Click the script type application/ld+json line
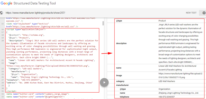The width and height of the screenshot is (206, 99). tap(26, 29)
